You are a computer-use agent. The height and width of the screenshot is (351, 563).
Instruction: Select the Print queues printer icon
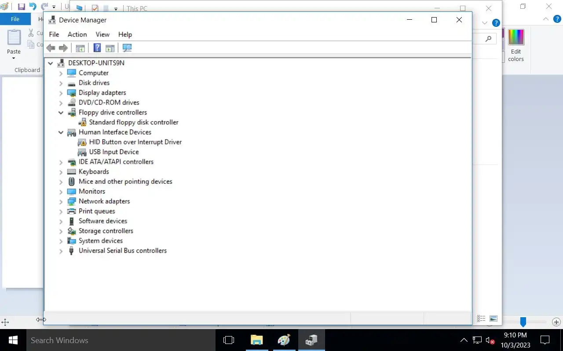tap(71, 211)
